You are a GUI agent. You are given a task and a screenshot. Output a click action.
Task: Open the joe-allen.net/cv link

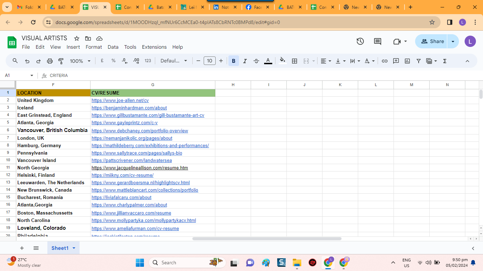(120, 100)
